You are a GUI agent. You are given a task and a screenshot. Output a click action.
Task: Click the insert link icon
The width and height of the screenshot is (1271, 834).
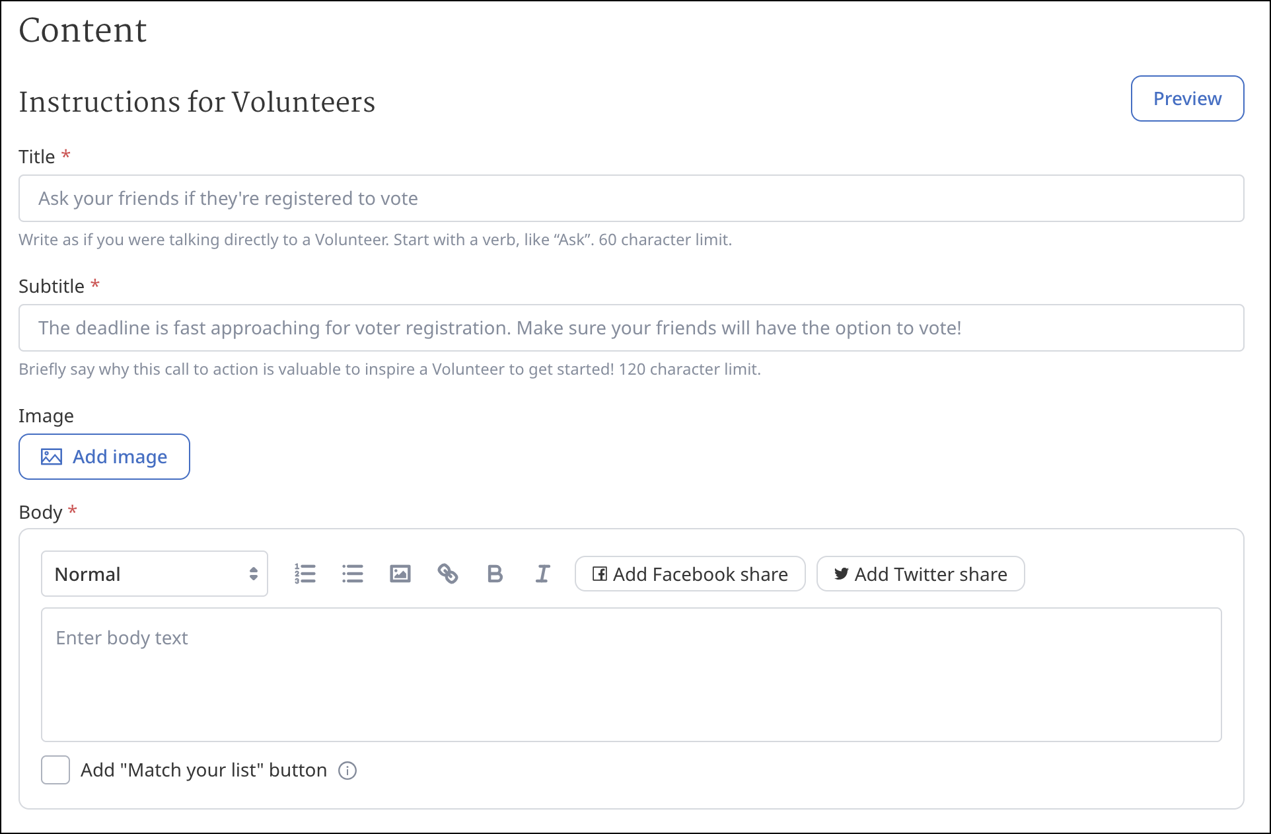click(448, 574)
